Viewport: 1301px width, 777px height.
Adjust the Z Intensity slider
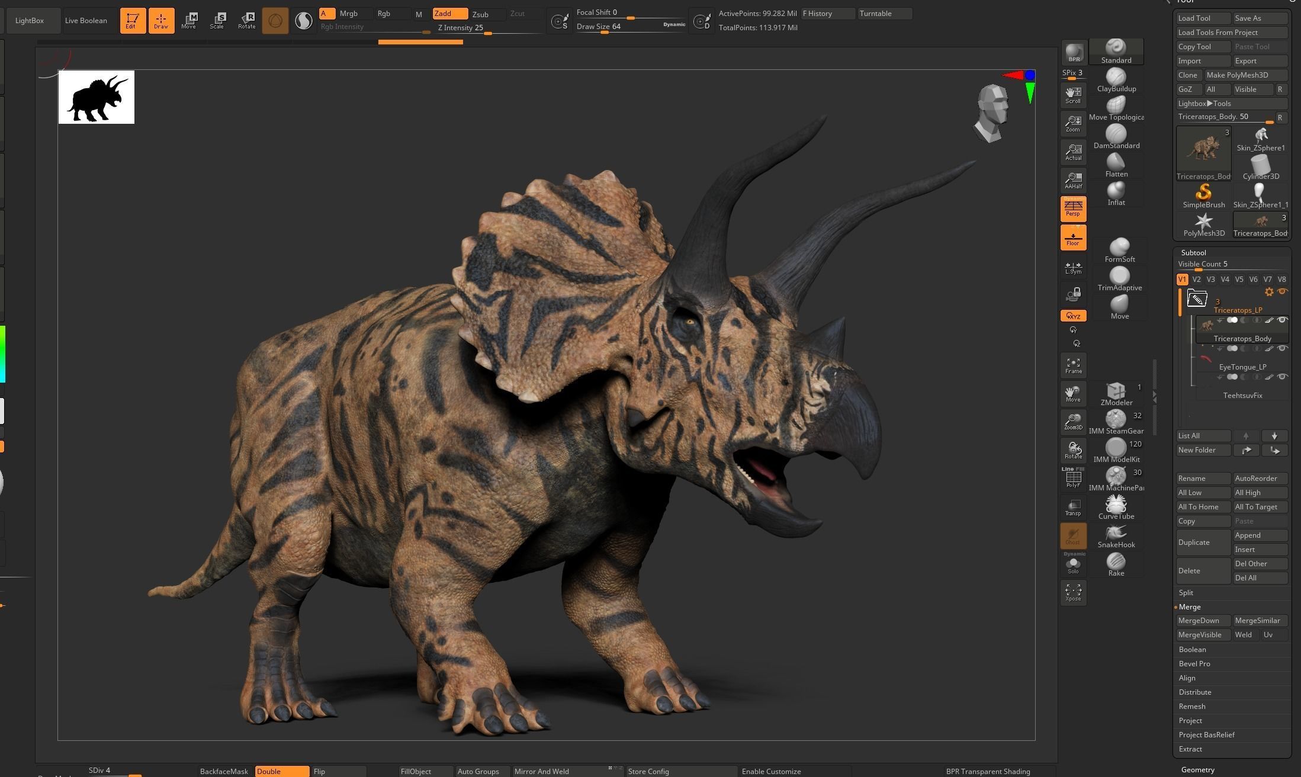(x=489, y=28)
